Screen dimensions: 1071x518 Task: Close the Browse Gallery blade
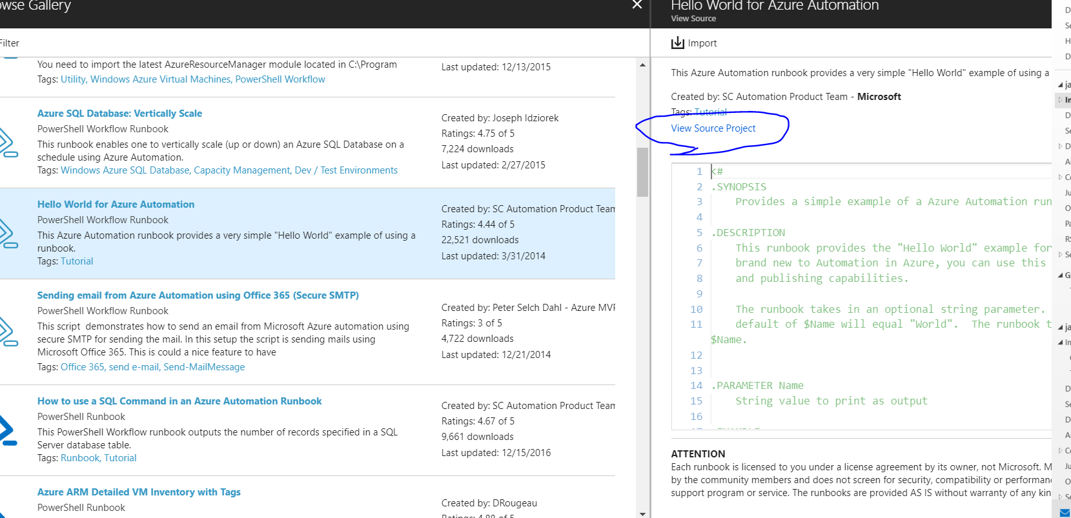pos(637,5)
